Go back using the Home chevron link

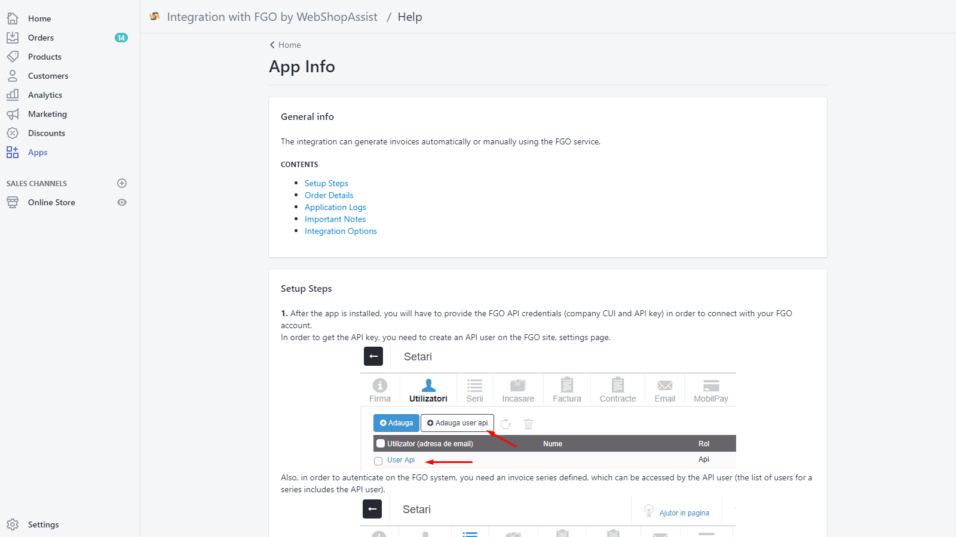(285, 45)
